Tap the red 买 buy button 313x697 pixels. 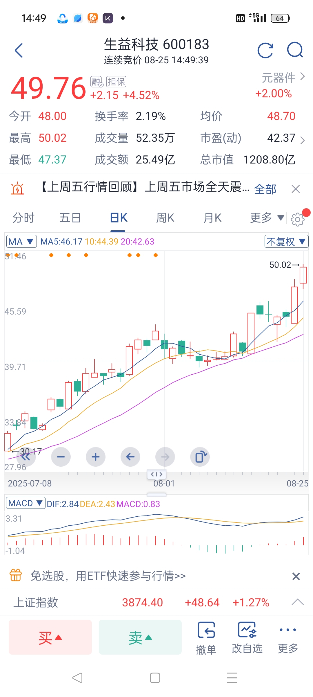(50, 637)
